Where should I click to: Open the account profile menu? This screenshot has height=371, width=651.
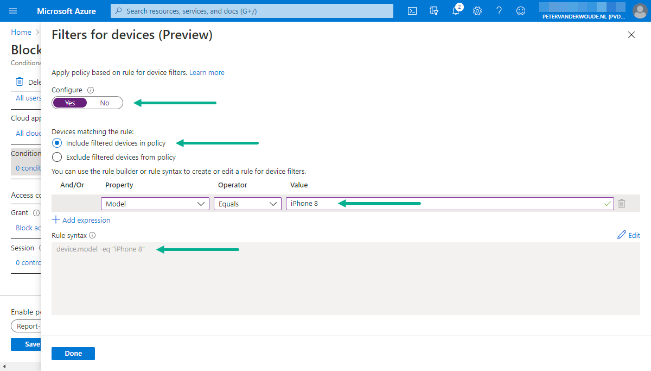point(640,11)
